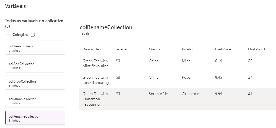The image size is (276, 128).
Task: Open the colShowCollection collection
Action: click(35, 100)
